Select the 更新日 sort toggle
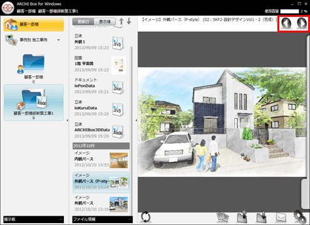The width and height of the screenshot is (310, 225). pyautogui.click(x=83, y=22)
